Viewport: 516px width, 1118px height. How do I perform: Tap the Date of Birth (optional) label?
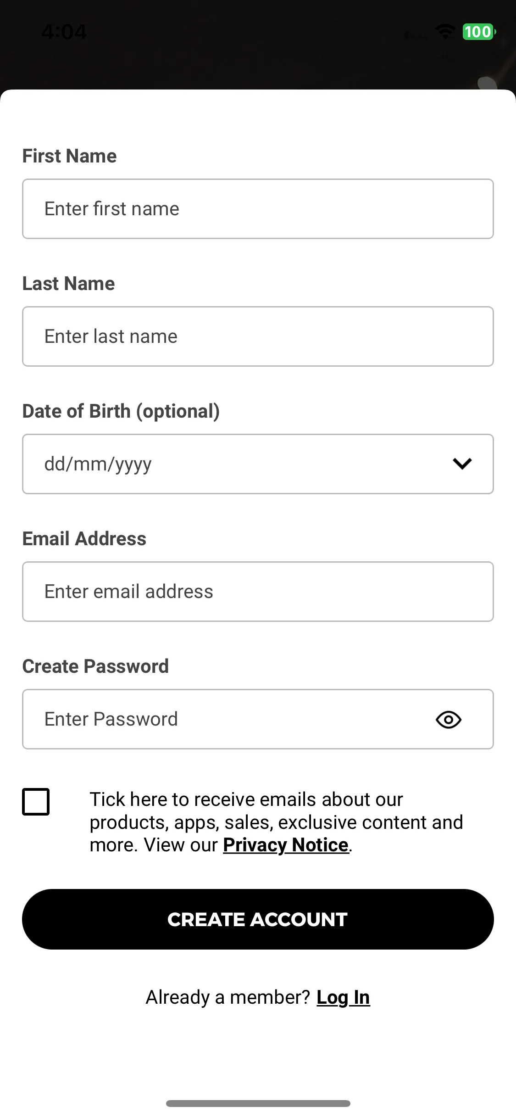pos(121,411)
